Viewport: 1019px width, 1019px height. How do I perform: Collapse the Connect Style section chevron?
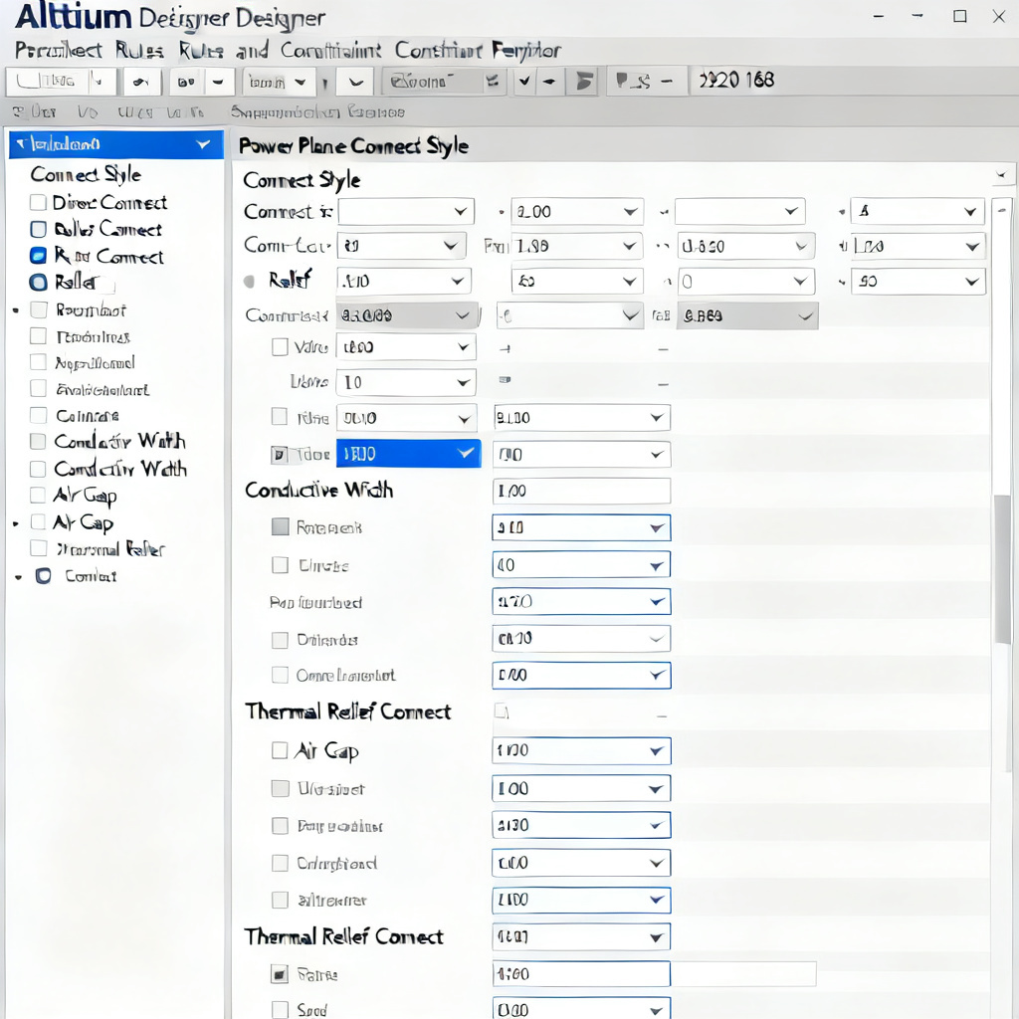point(1001,175)
